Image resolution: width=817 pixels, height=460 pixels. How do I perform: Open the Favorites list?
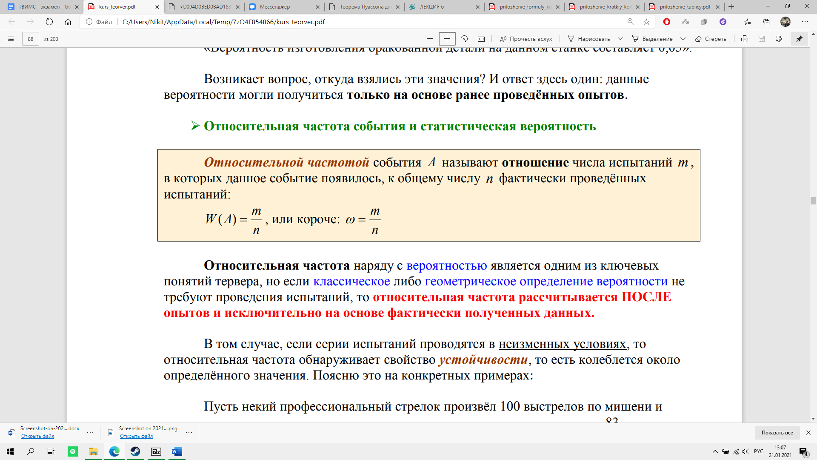748,22
